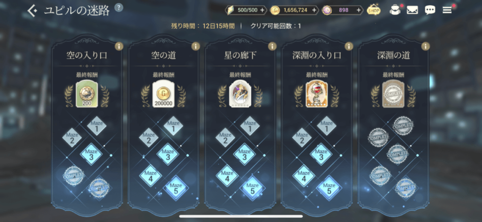Select Maze 5 in 空の道
Image resolution: width=482 pixels, height=222 pixels.
pyautogui.click(x=176, y=188)
